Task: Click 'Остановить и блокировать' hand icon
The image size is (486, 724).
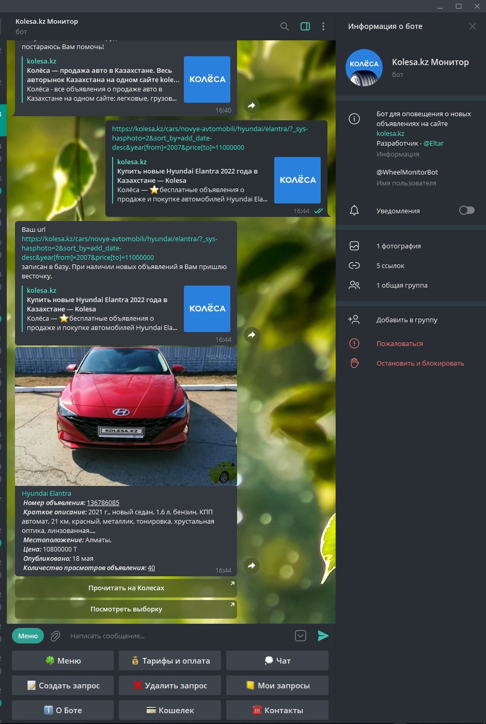Action: click(354, 363)
